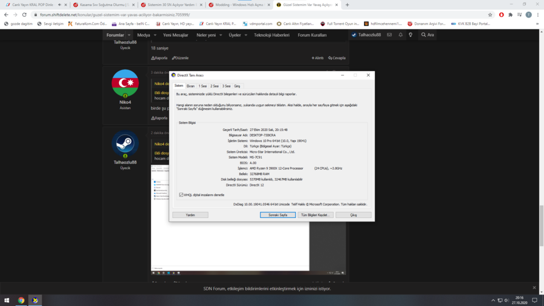The height and width of the screenshot is (306, 544).
Task: Switch to Sistemim 30 SN Açılıyor tab
Action: pyautogui.click(x=172, y=5)
